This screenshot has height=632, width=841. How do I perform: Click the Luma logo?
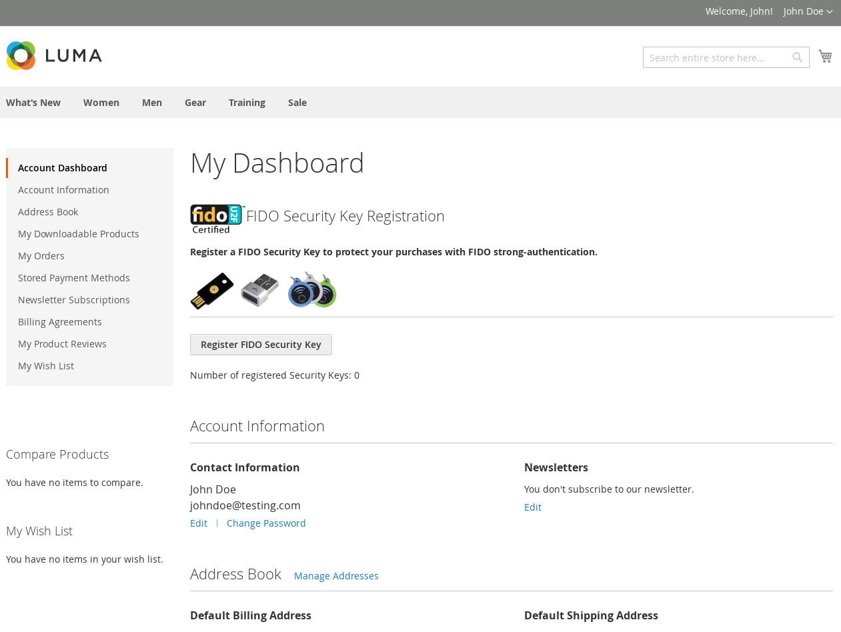[54, 55]
